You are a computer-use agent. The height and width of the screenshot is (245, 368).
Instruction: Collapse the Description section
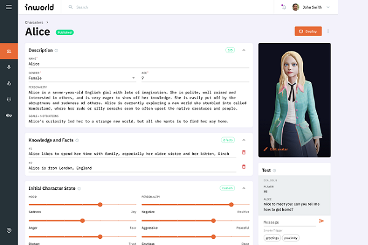click(x=243, y=50)
